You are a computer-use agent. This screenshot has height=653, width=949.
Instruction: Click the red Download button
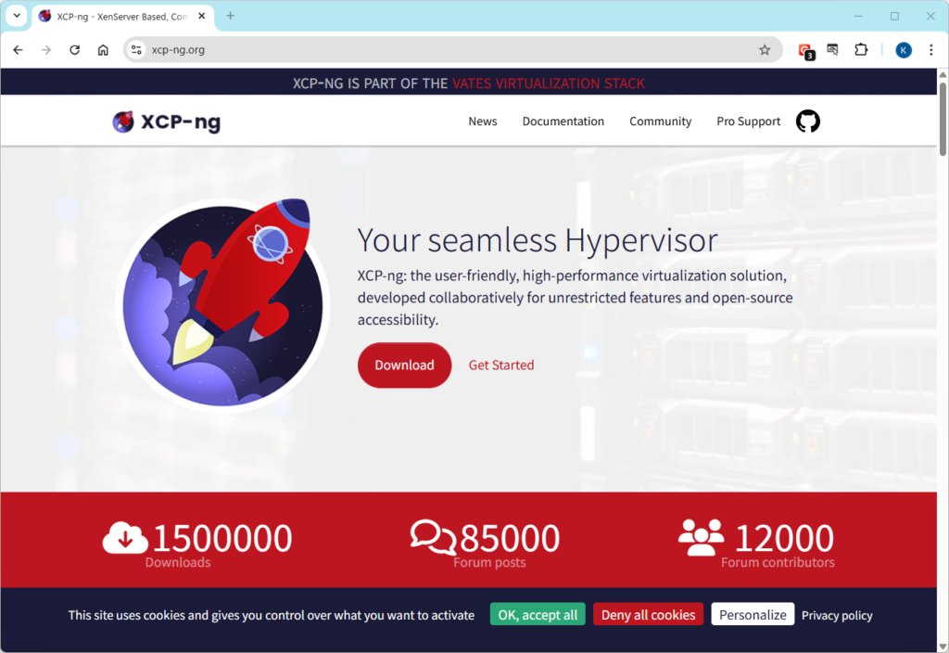[404, 365]
